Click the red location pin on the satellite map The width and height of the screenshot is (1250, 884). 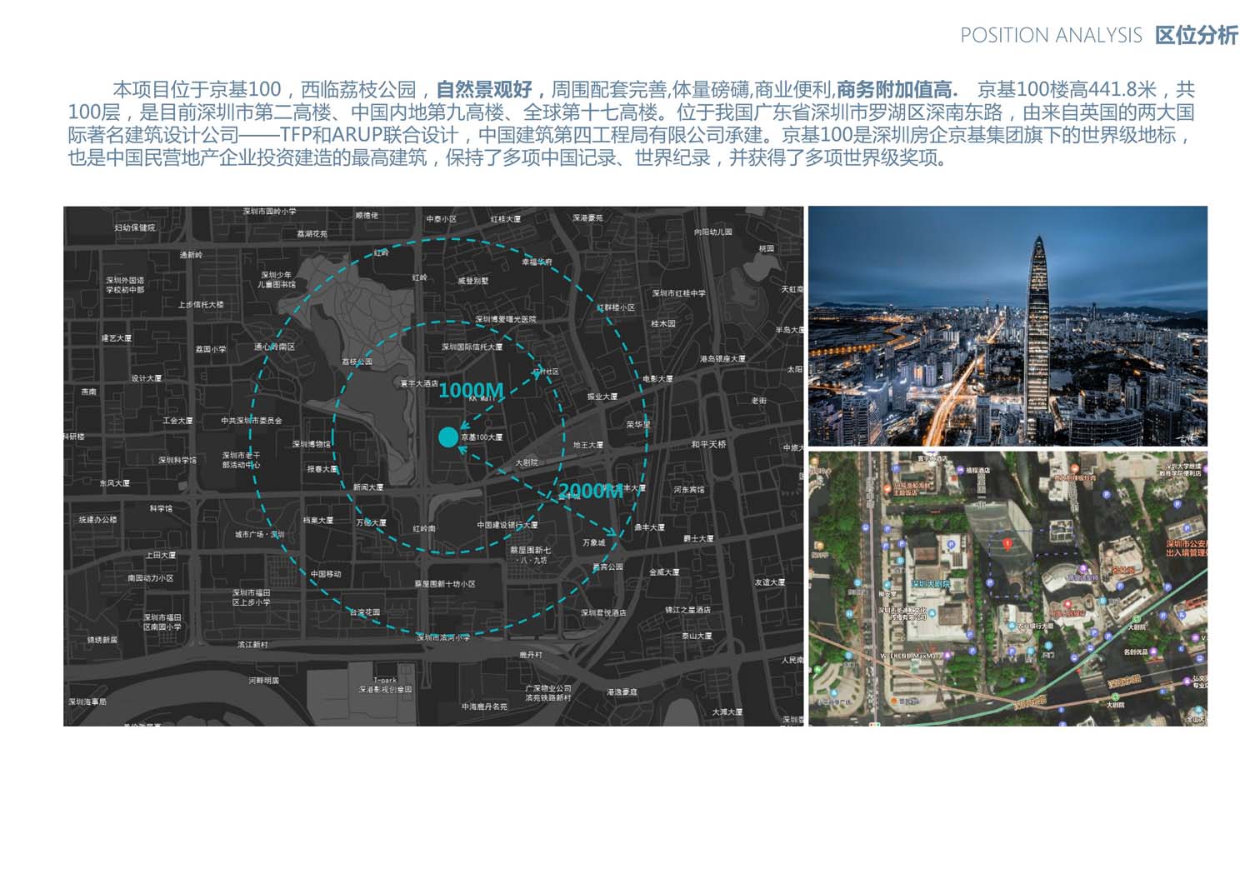(1007, 544)
